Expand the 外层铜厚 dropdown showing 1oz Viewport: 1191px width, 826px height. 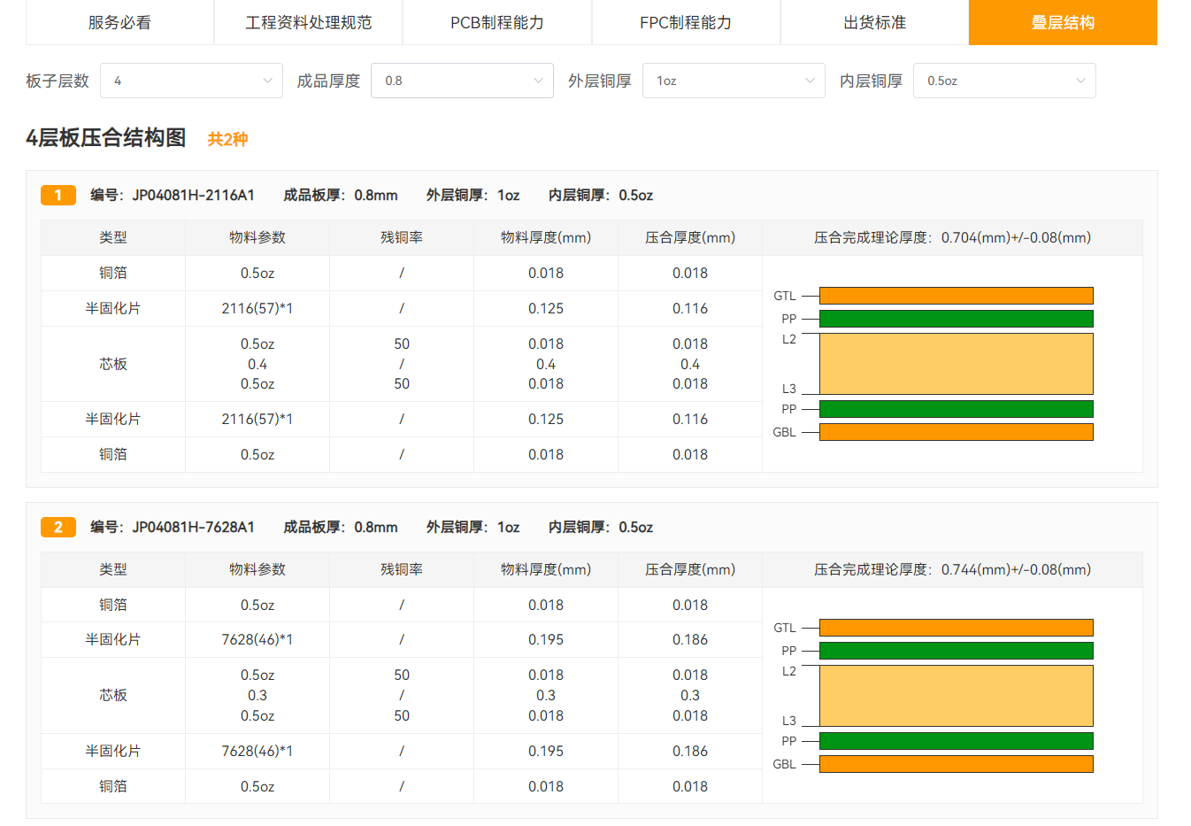click(733, 81)
